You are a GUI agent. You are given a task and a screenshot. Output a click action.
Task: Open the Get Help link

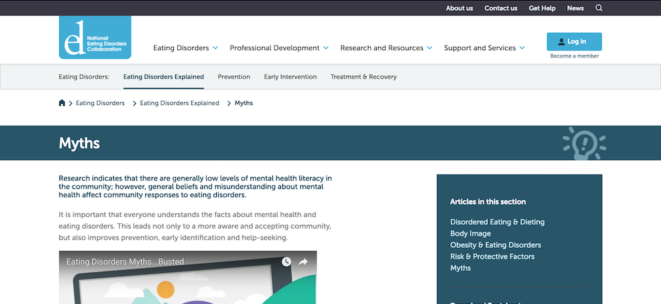click(542, 8)
